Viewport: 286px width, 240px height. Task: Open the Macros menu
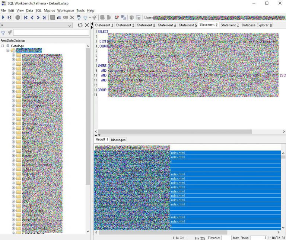click(49, 11)
